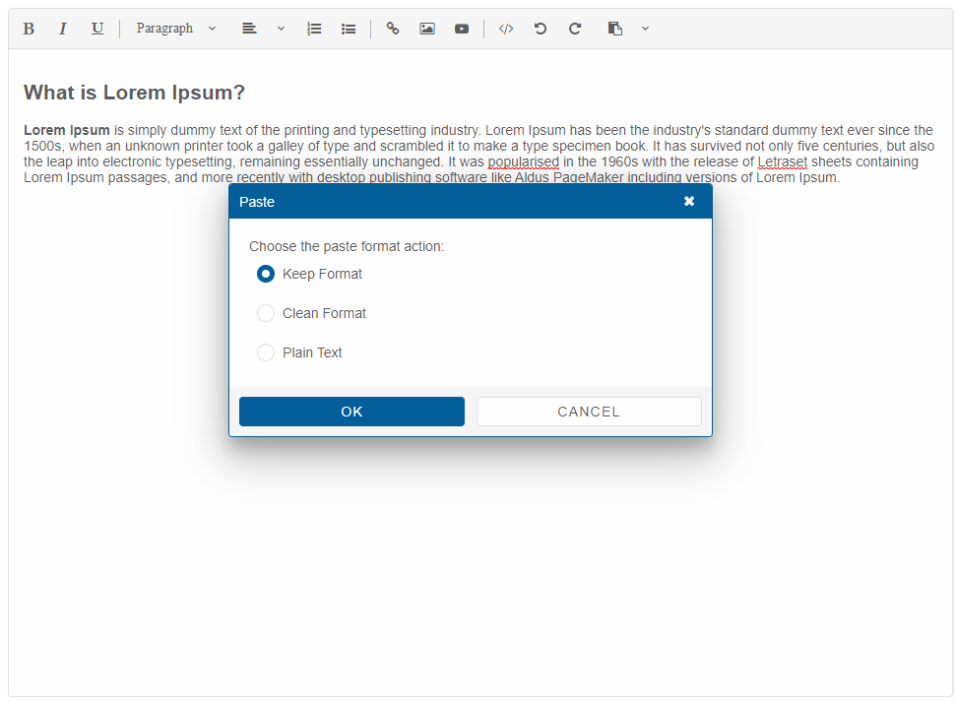Select the Keep Format option
The height and width of the screenshot is (702, 955).
[x=265, y=274]
